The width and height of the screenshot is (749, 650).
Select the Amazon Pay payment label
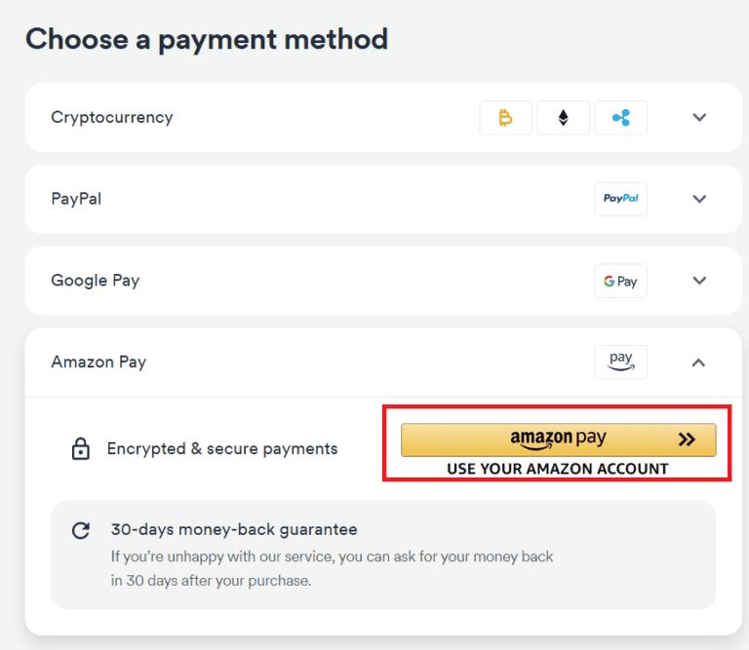99,362
